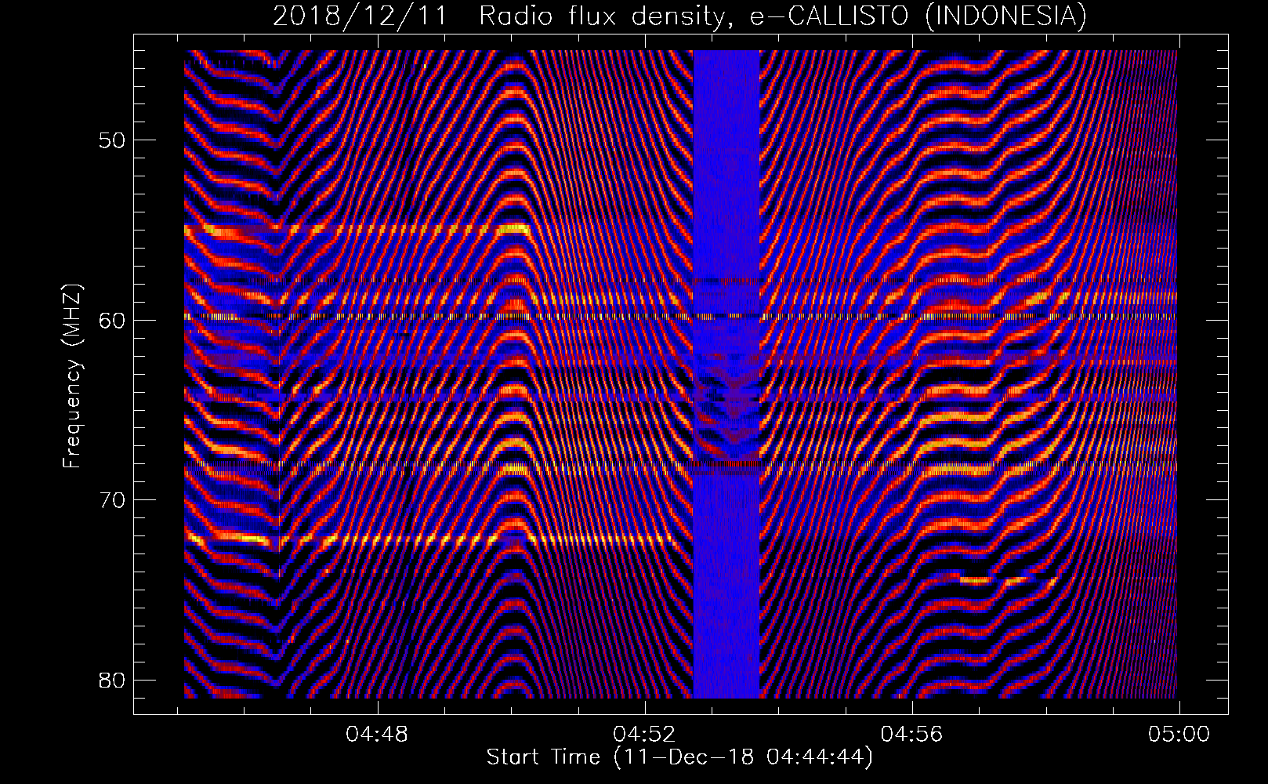The image size is (1268, 784).
Task: Click the 04:52 time tick label
Action: [x=645, y=735]
